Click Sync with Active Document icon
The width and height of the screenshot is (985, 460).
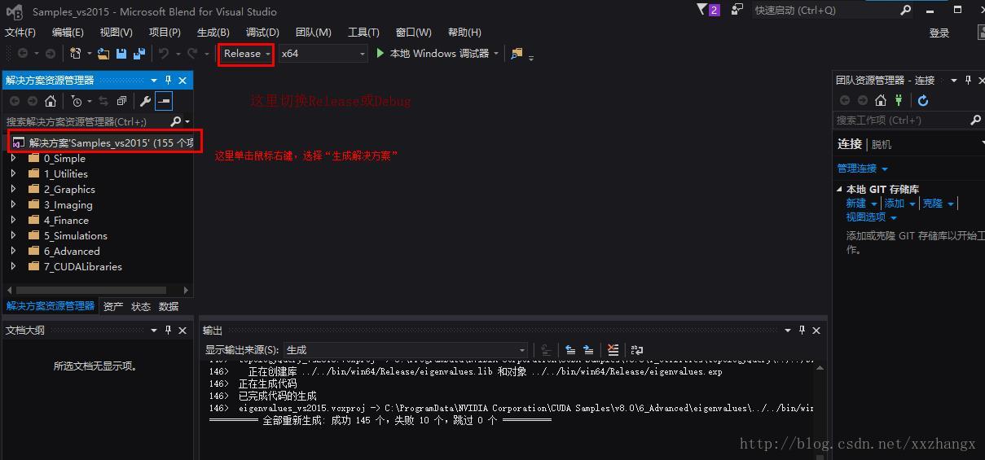(103, 101)
